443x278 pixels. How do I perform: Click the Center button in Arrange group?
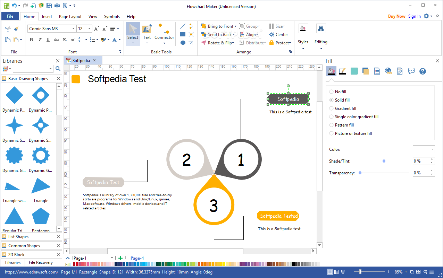(278, 35)
